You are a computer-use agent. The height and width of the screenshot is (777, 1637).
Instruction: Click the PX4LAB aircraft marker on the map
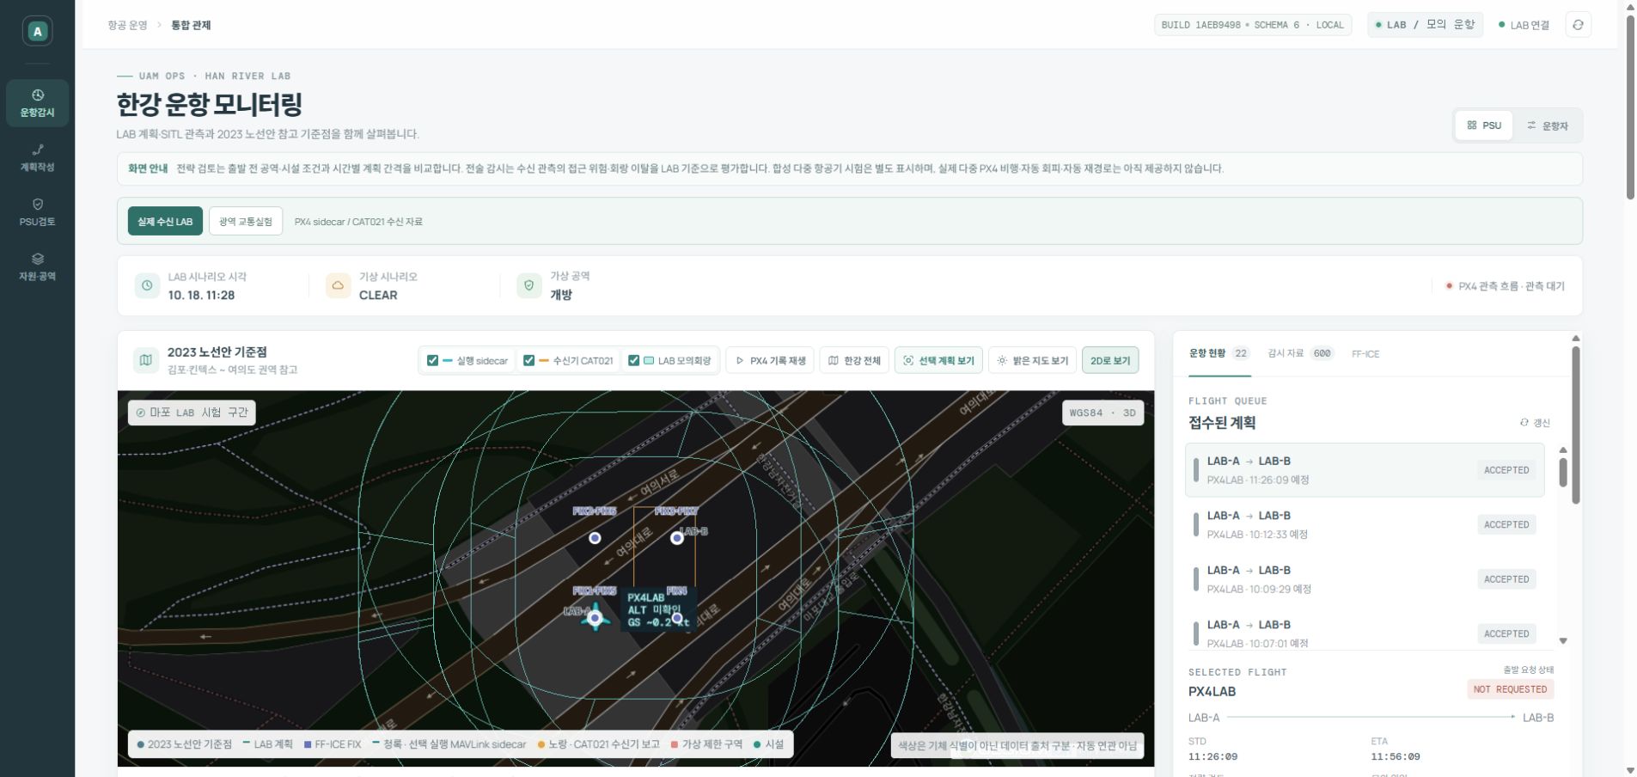click(595, 617)
